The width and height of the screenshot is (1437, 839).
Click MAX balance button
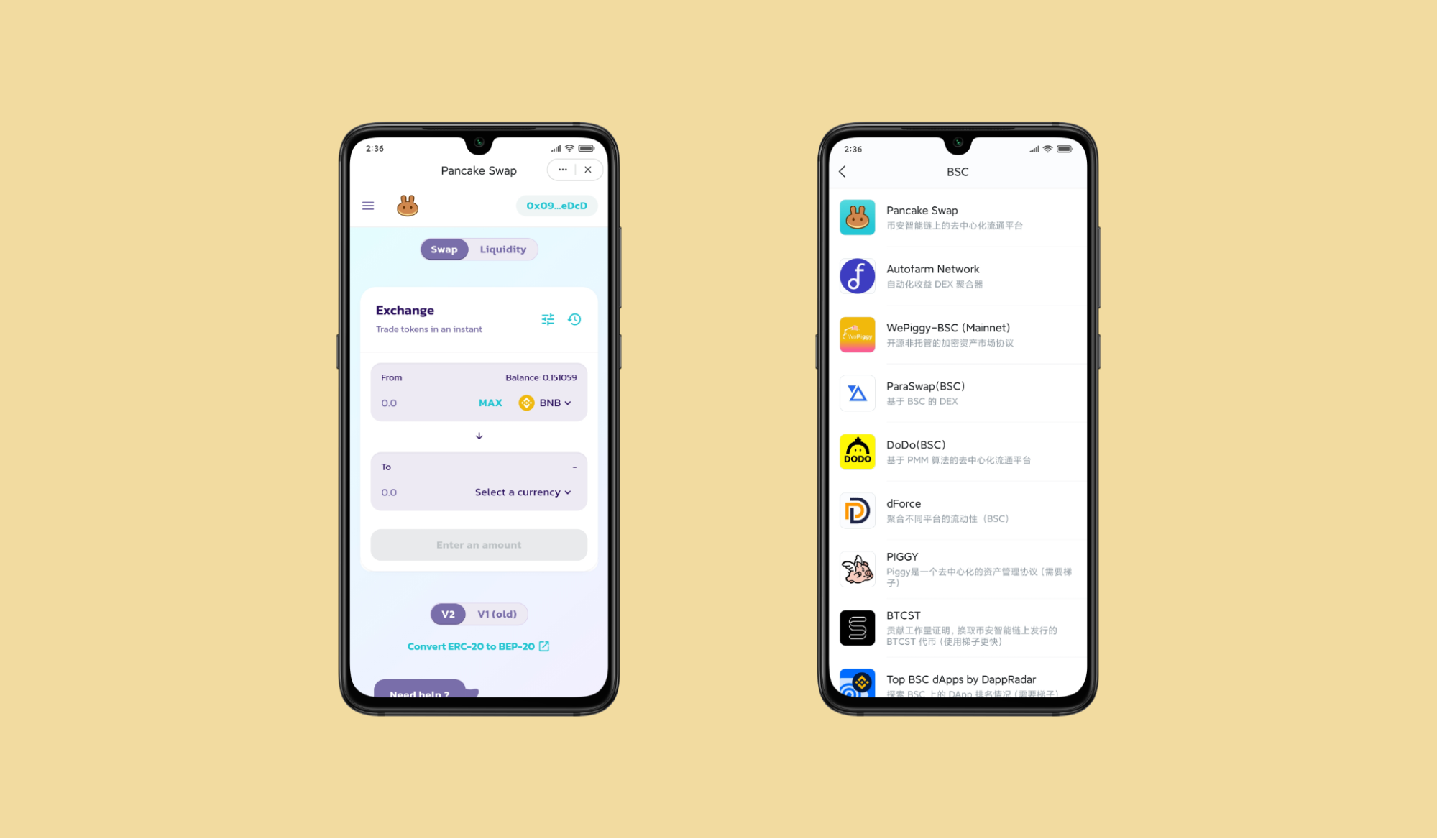pyautogui.click(x=490, y=403)
